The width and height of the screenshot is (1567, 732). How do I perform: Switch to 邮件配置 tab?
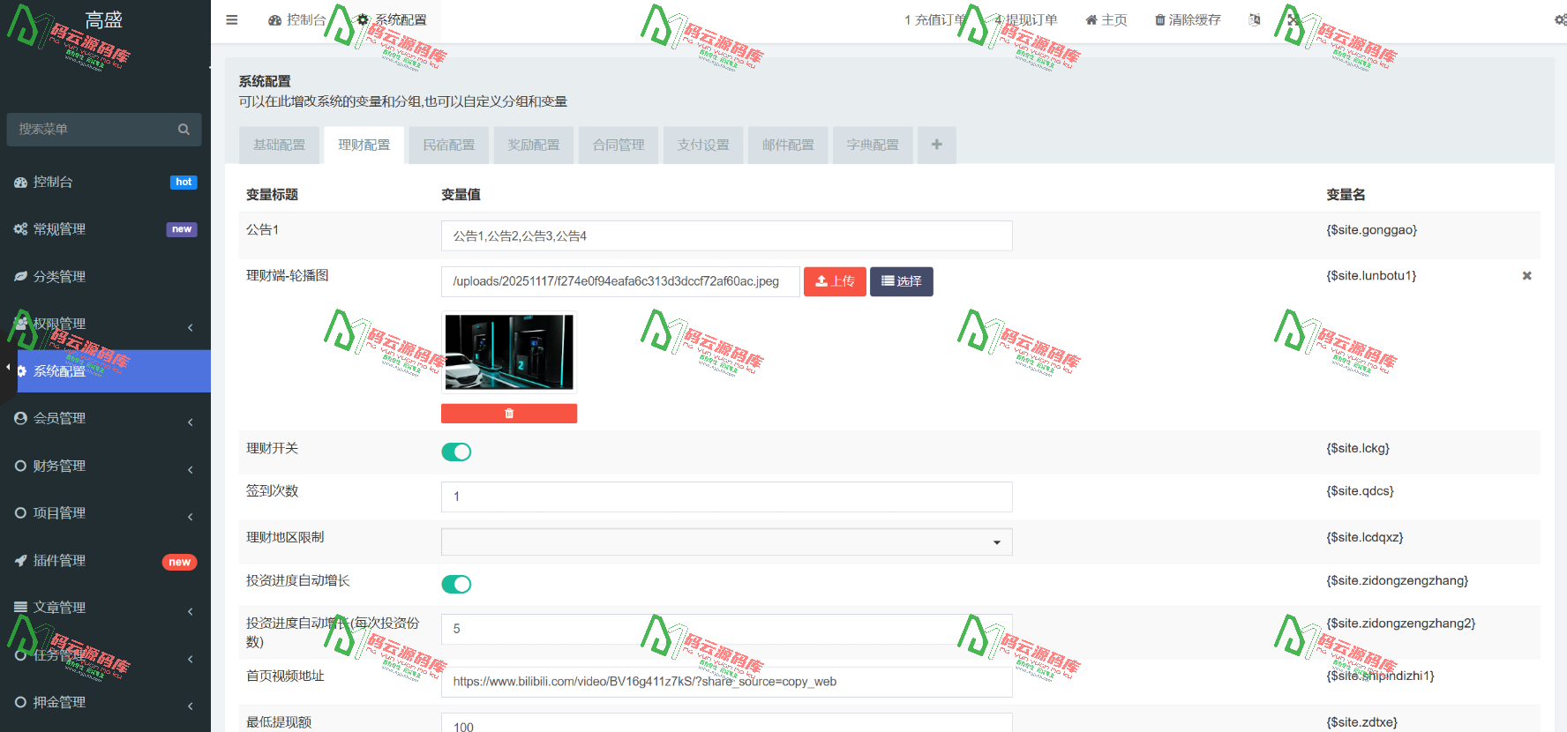coord(788,145)
